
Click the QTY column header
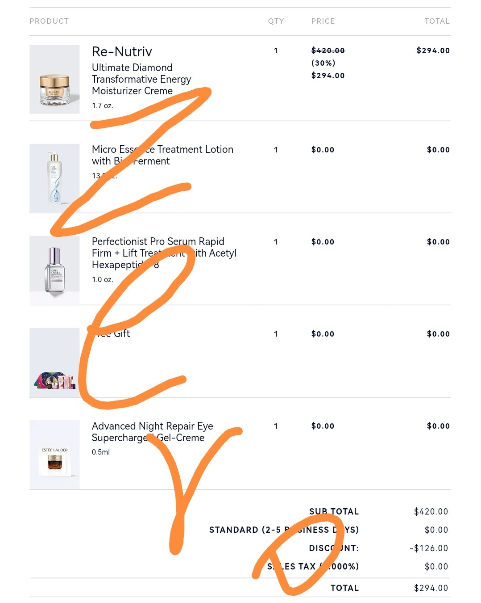(x=276, y=21)
